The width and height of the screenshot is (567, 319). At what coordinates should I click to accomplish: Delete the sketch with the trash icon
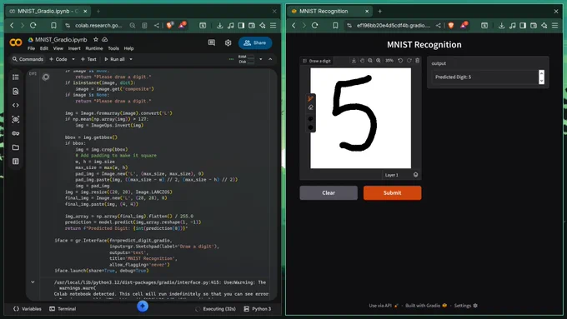tap(417, 61)
